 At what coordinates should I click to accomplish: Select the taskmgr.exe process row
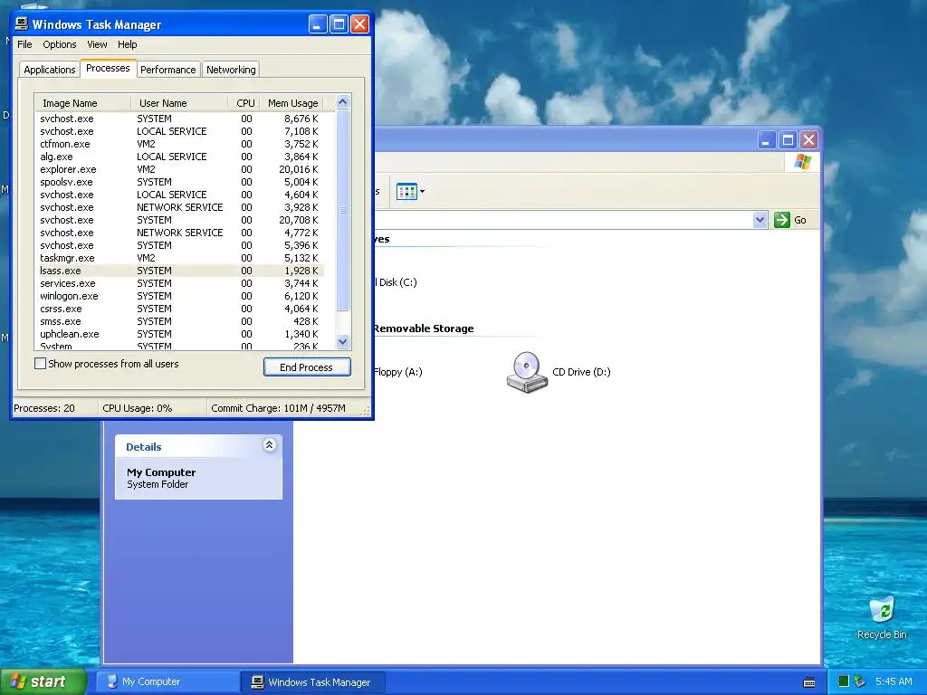179,258
